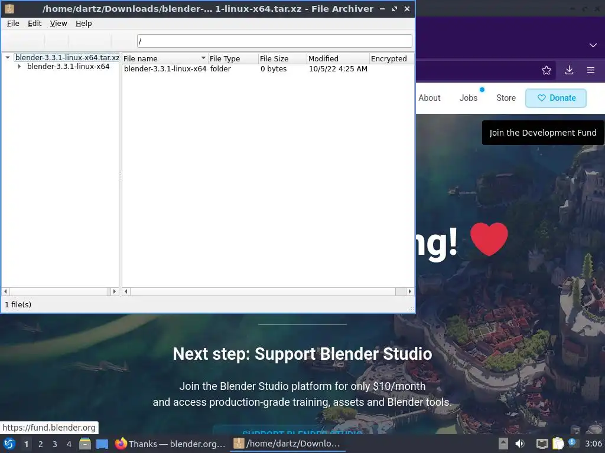Expand the blender-3.3.1-linux-x64 tree subfolder
Image resolution: width=605 pixels, height=453 pixels.
tap(19, 66)
